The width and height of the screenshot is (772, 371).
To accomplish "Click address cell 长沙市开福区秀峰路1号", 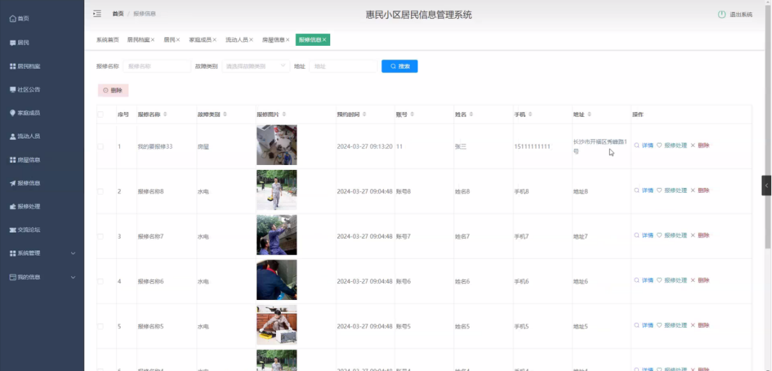I will pyautogui.click(x=600, y=147).
